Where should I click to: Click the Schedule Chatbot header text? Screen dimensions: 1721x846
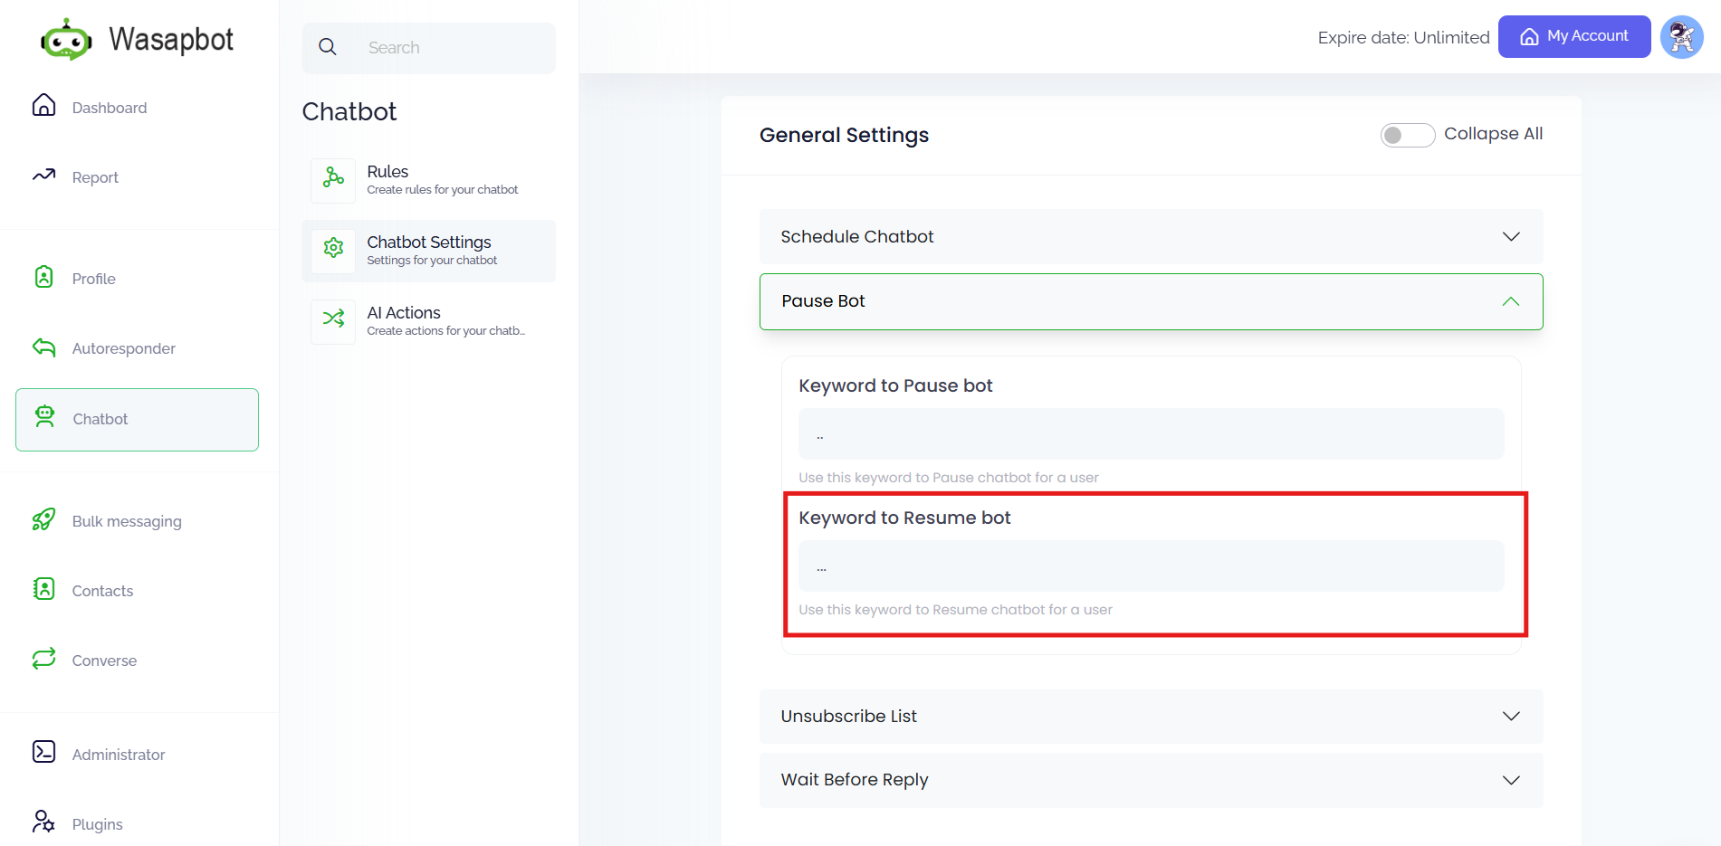click(856, 236)
